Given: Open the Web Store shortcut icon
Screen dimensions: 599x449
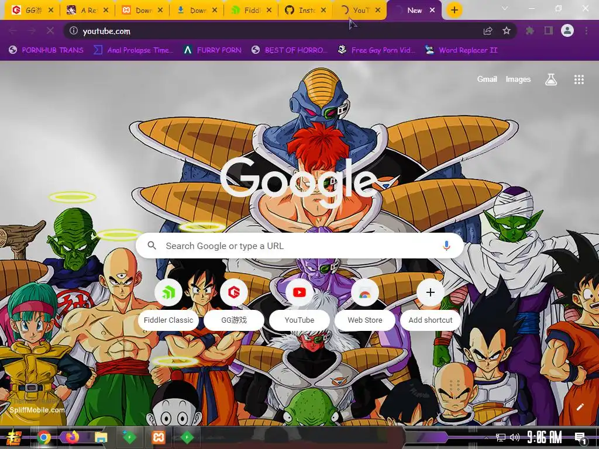Looking at the screenshot, I should click(x=365, y=292).
